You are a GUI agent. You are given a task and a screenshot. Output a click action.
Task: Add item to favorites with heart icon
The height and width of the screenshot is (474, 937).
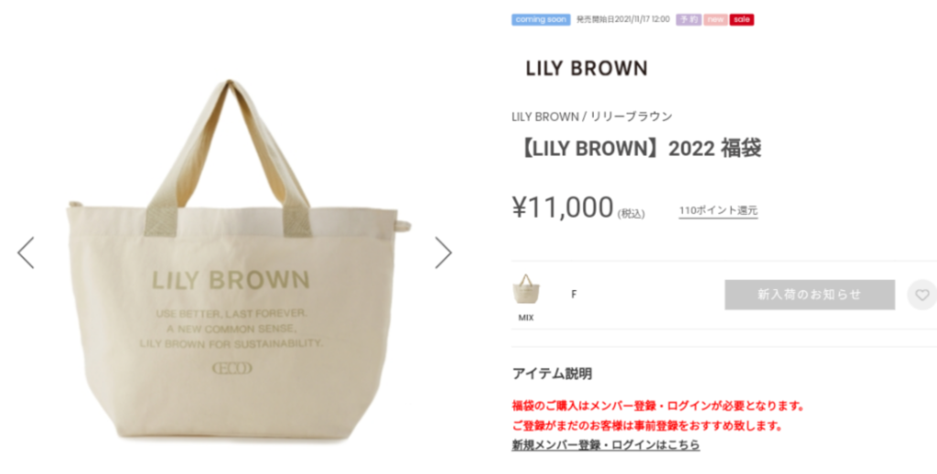pyautogui.click(x=922, y=295)
